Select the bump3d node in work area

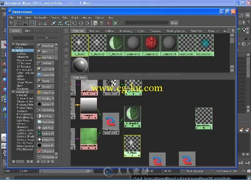(x=111, y=88)
